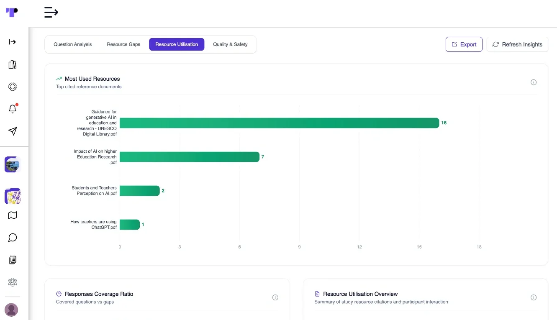This screenshot has width=557, height=320.
Task: Click info icon for Most Used Resources
Action: 534,82
